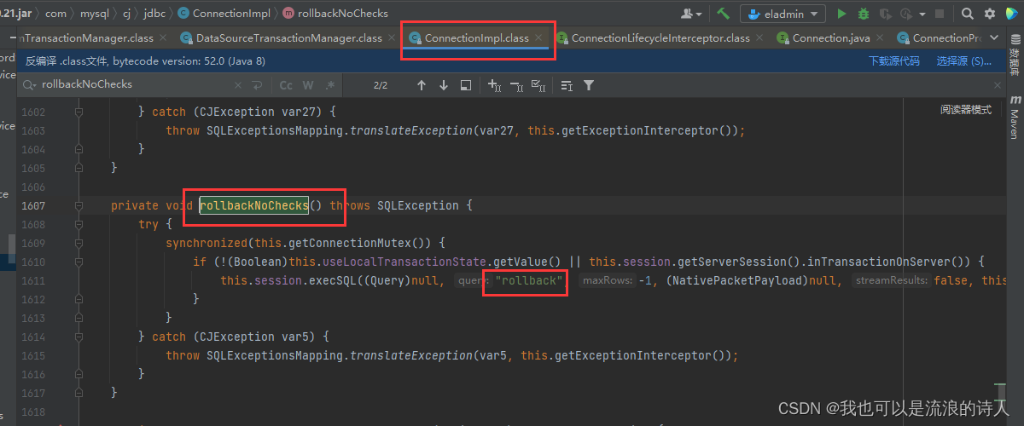The image size is (1024, 426).
Task: Click the "rollback" string literal
Action: (x=529, y=280)
